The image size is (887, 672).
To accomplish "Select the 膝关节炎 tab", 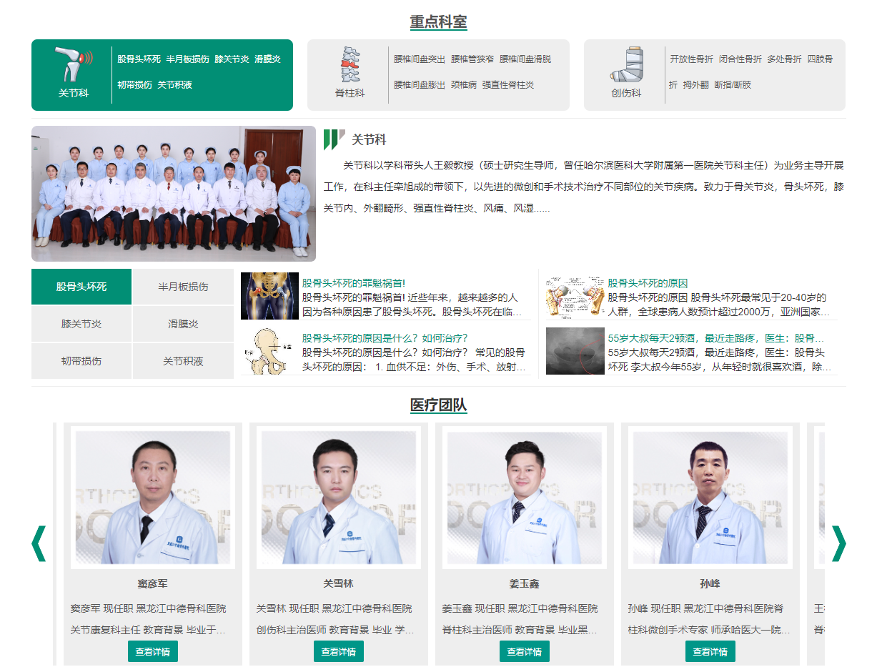I will (81, 324).
